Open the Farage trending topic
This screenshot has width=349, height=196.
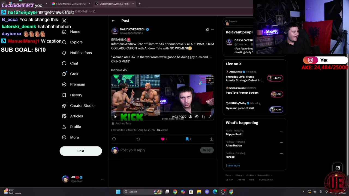point(230,157)
